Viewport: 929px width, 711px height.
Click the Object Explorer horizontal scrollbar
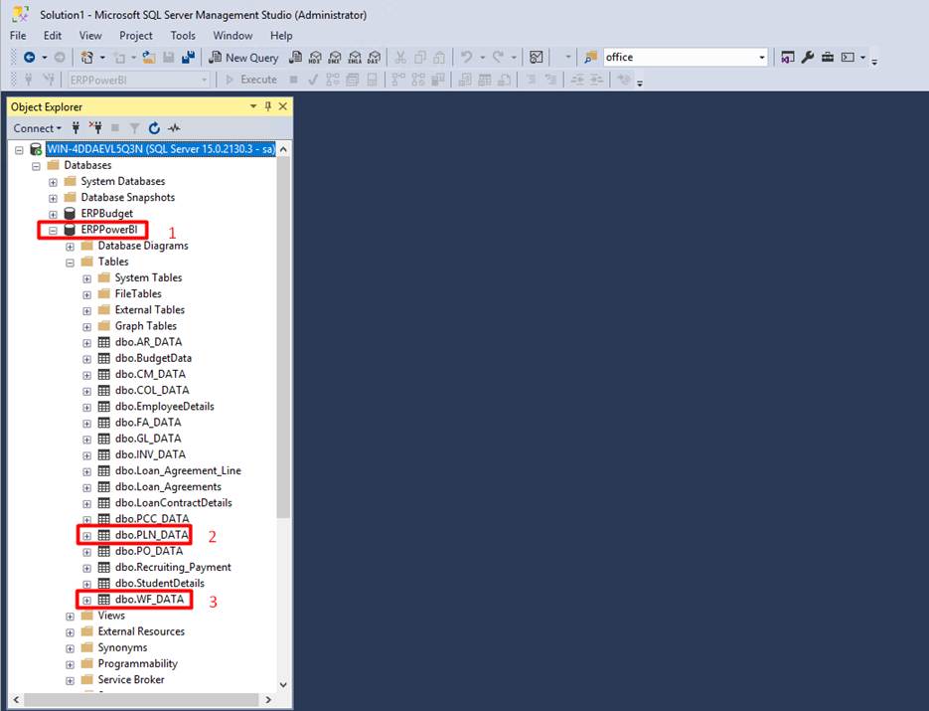pyautogui.click(x=141, y=700)
